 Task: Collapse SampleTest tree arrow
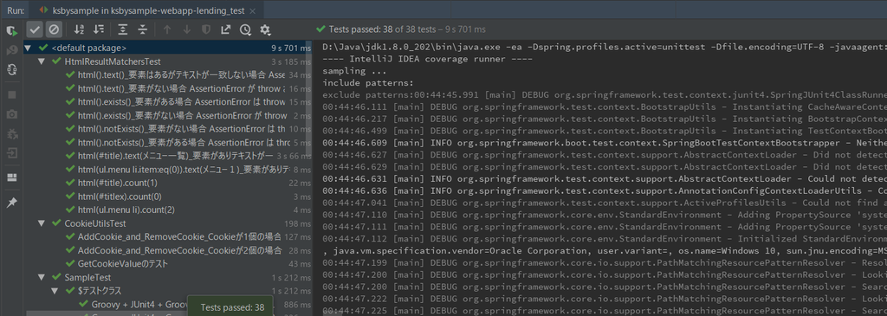pyautogui.click(x=42, y=278)
